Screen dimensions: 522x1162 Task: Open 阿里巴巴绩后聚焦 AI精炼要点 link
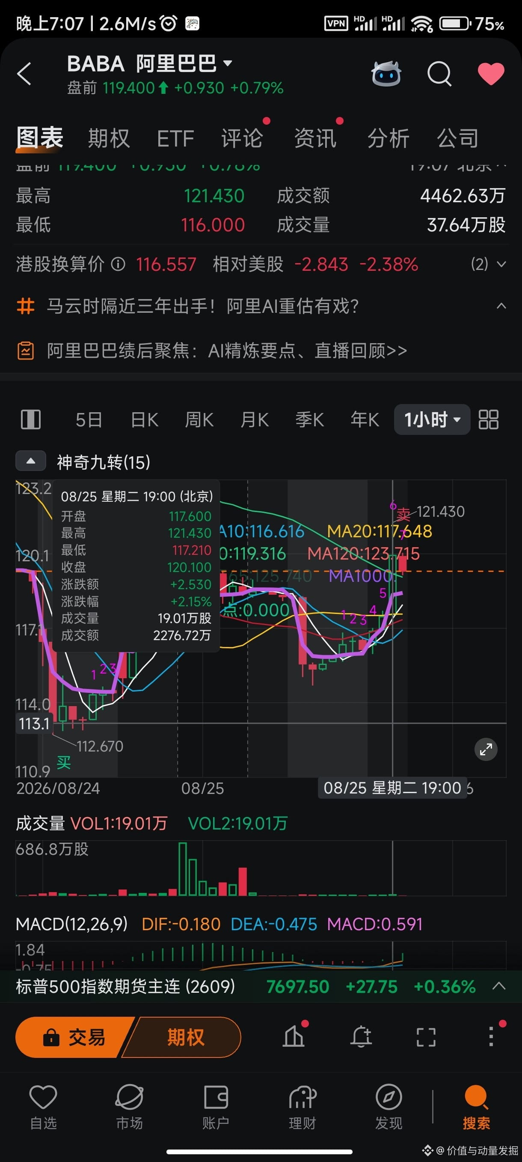(x=227, y=350)
